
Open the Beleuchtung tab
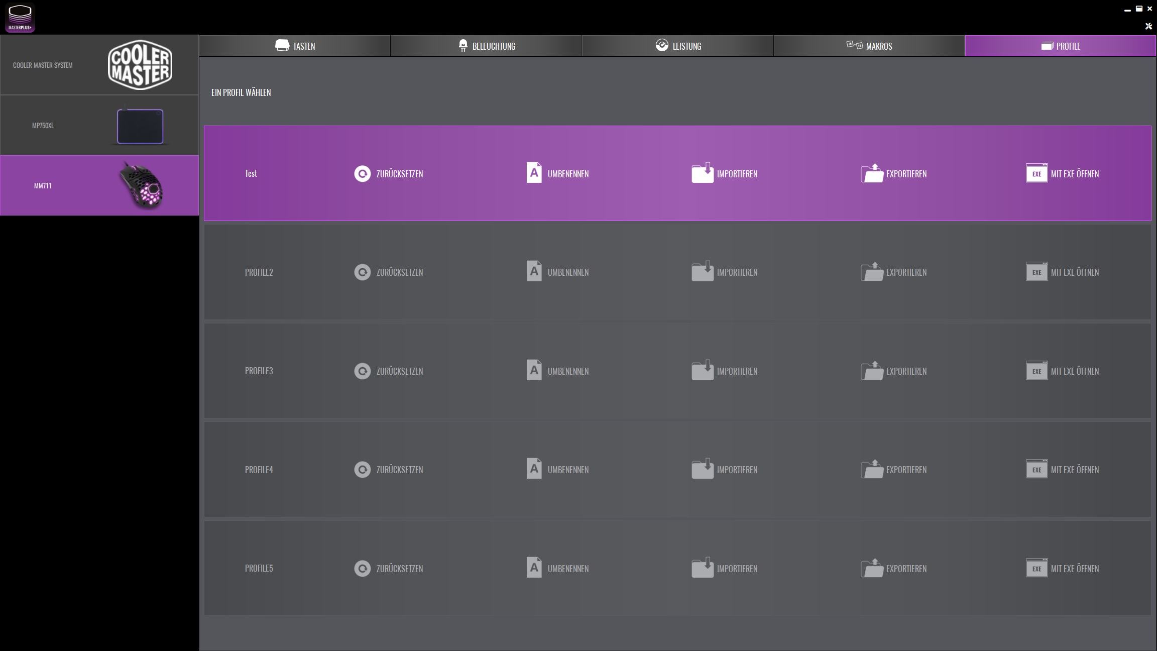pos(486,46)
